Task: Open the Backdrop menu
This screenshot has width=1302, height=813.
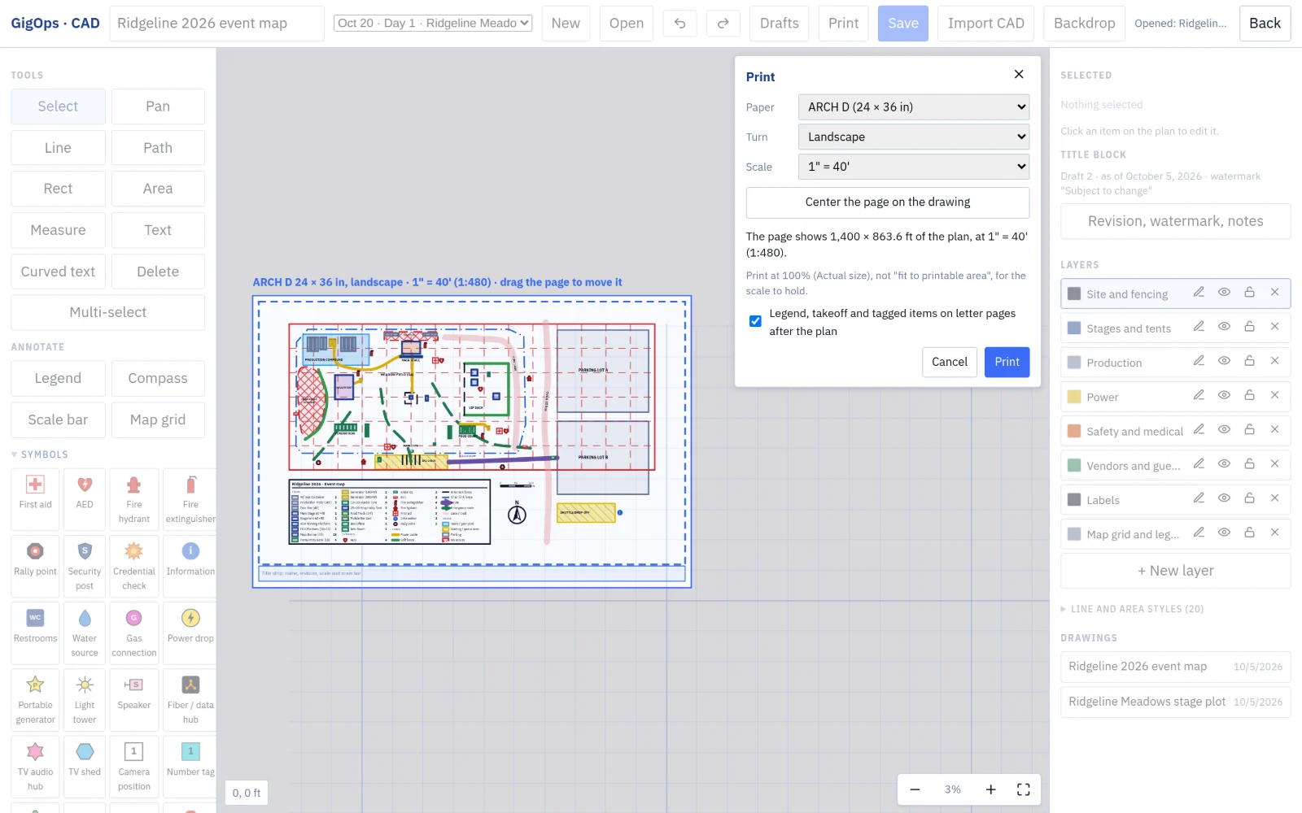Action: click(x=1084, y=24)
